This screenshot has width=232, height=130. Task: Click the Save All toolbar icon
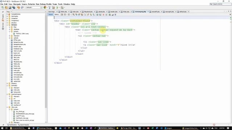pyautogui.click(x=14, y=8)
